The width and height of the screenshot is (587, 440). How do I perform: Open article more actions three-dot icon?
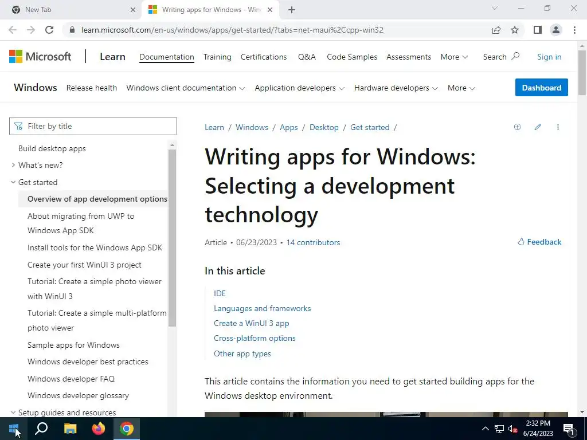coord(558,127)
